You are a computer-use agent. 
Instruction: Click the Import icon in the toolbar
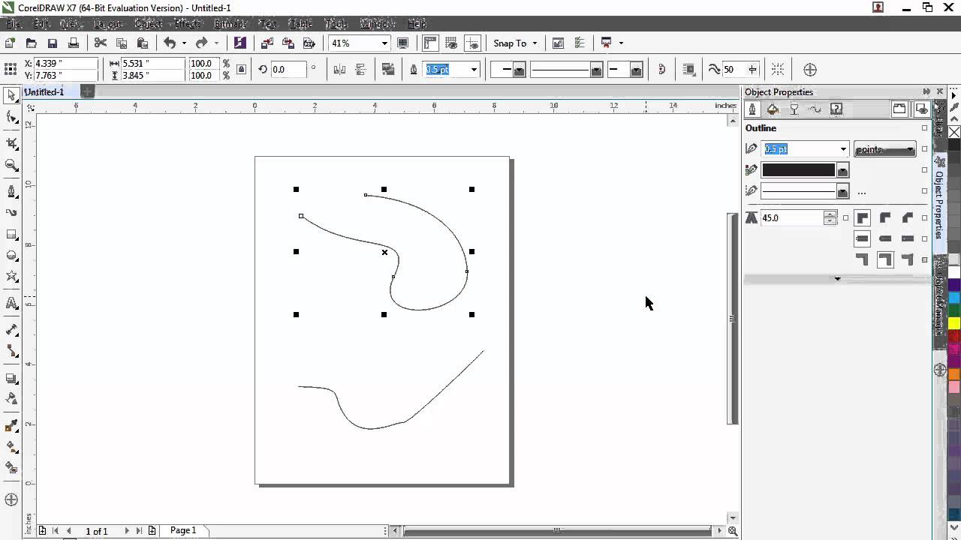click(x=267, y=43)
